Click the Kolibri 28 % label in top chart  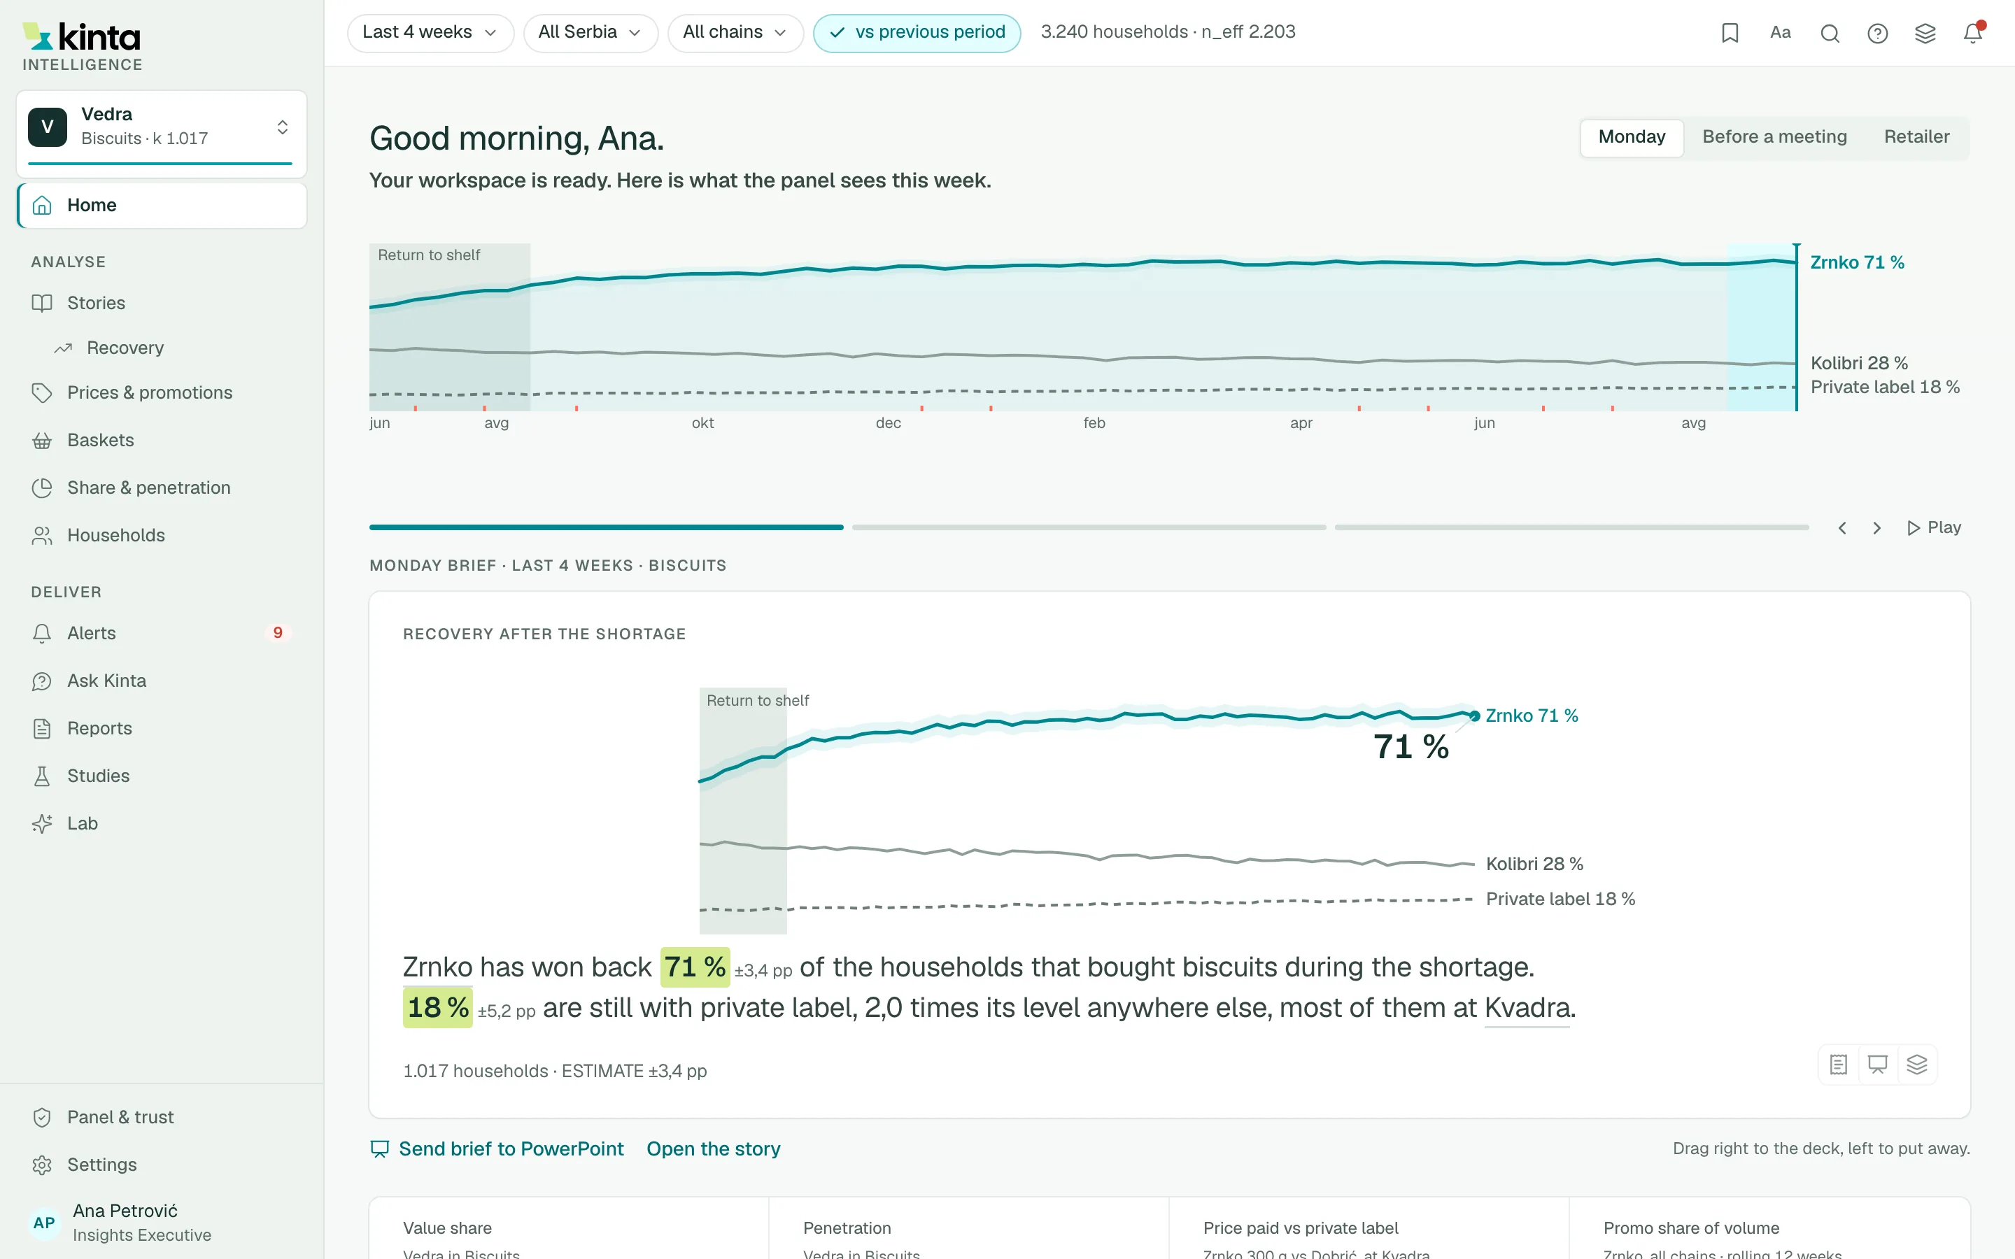tap(1859, 363)
